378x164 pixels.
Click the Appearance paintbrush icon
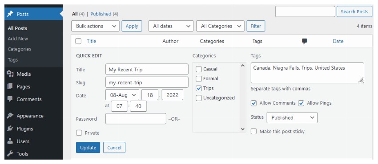10,116
